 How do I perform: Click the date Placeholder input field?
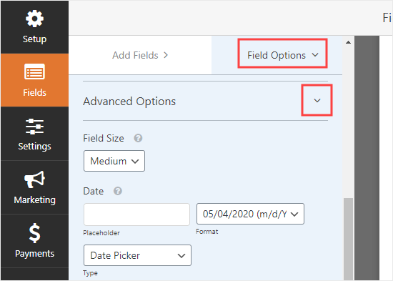click(136, 215)
